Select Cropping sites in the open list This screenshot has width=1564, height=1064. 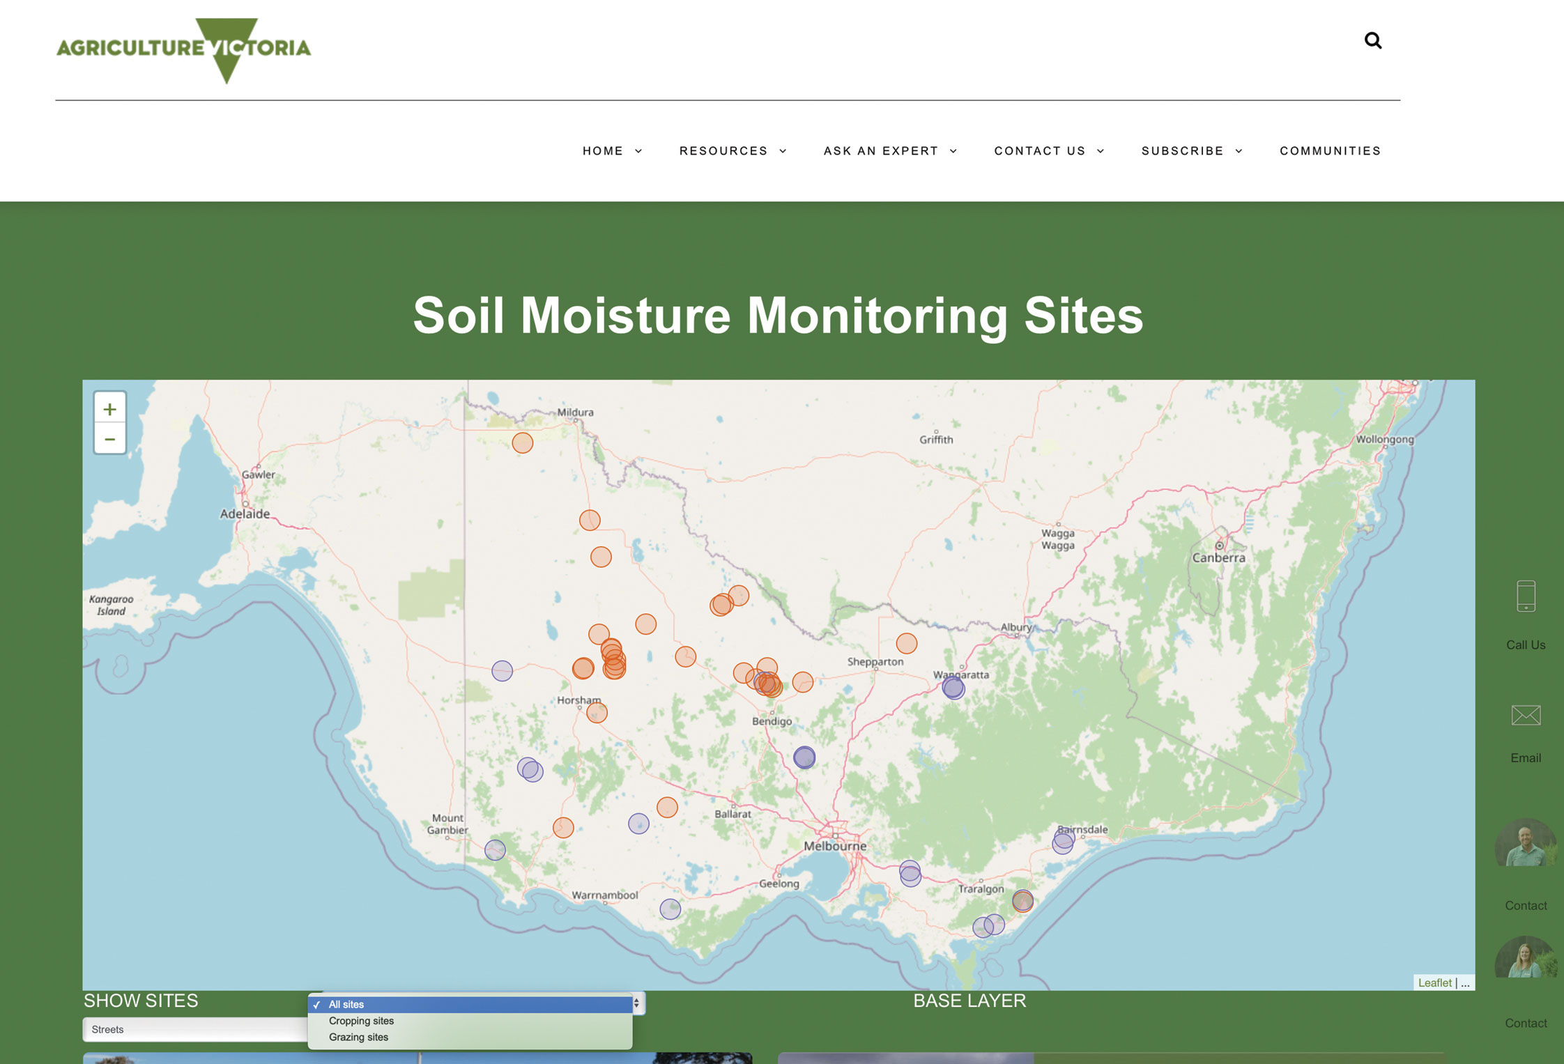pyautogui.click(x=361, y=1021)
